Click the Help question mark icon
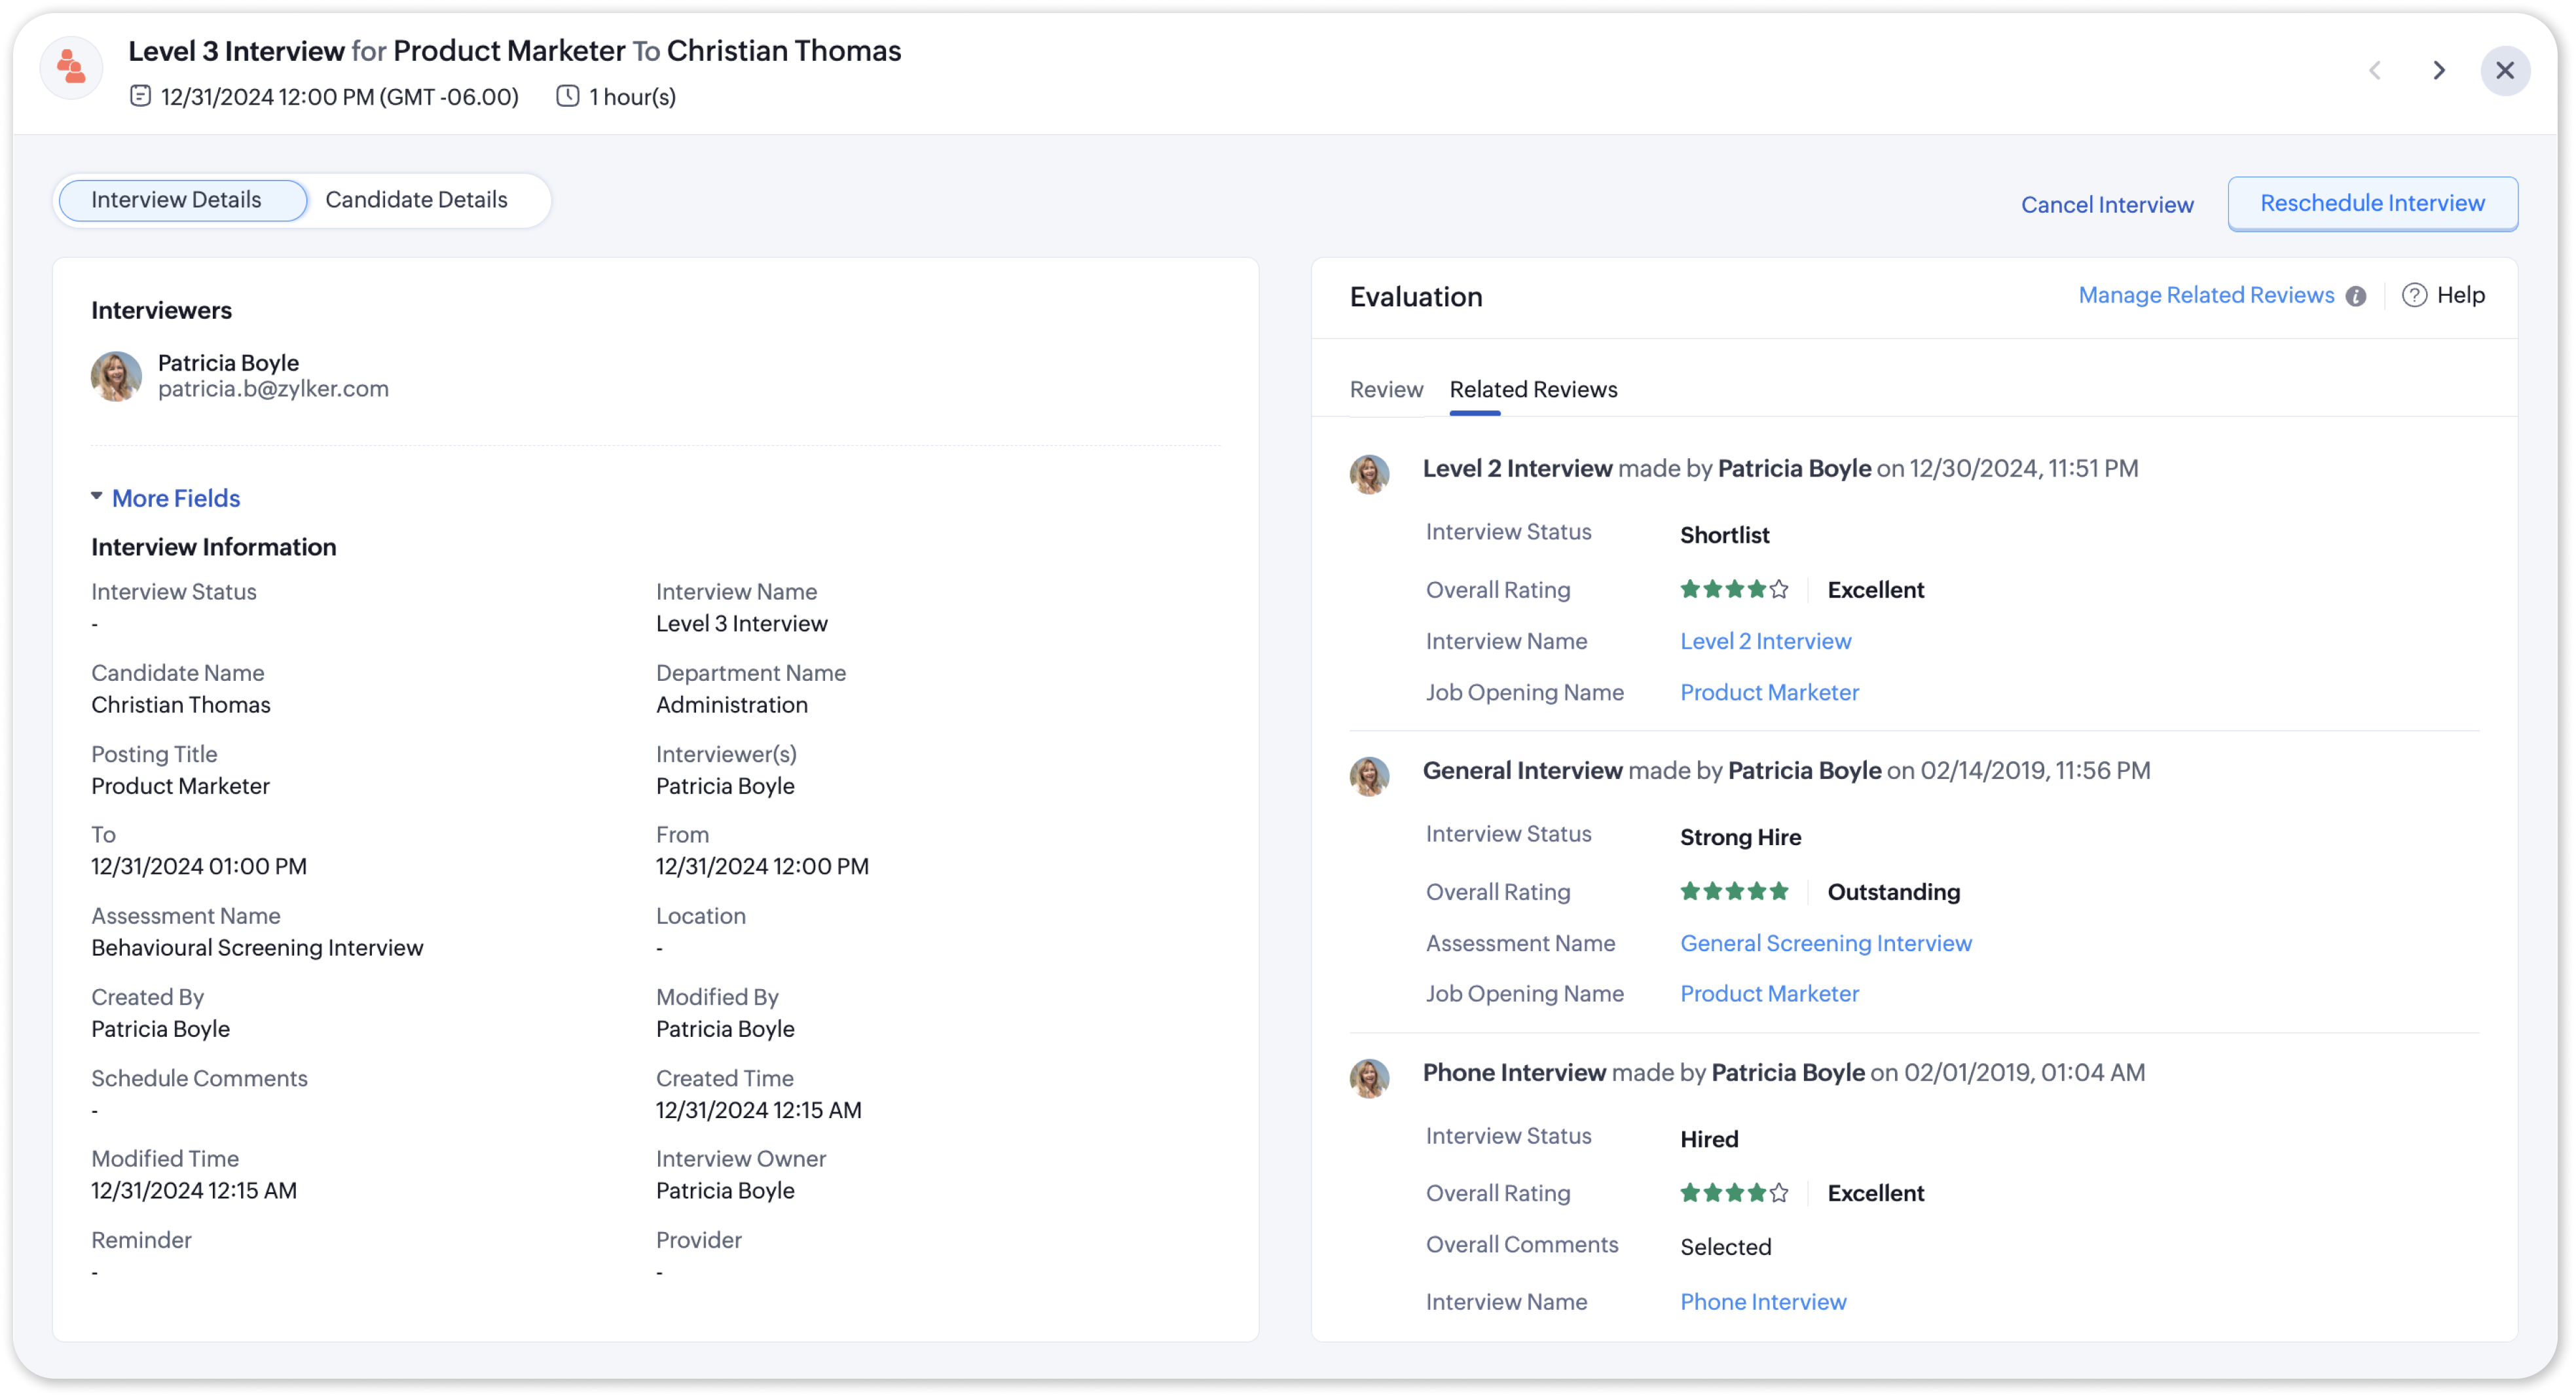Viewport: 2576px width, 1397px height. coord(2414,295)
